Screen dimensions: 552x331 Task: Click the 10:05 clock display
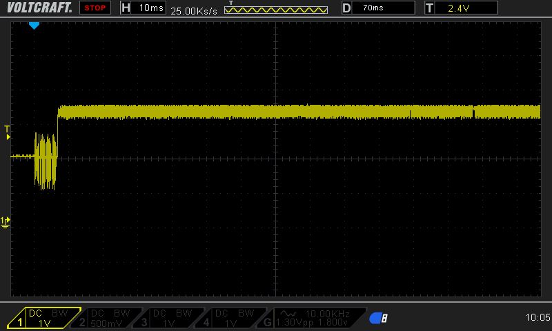(537, 318)
